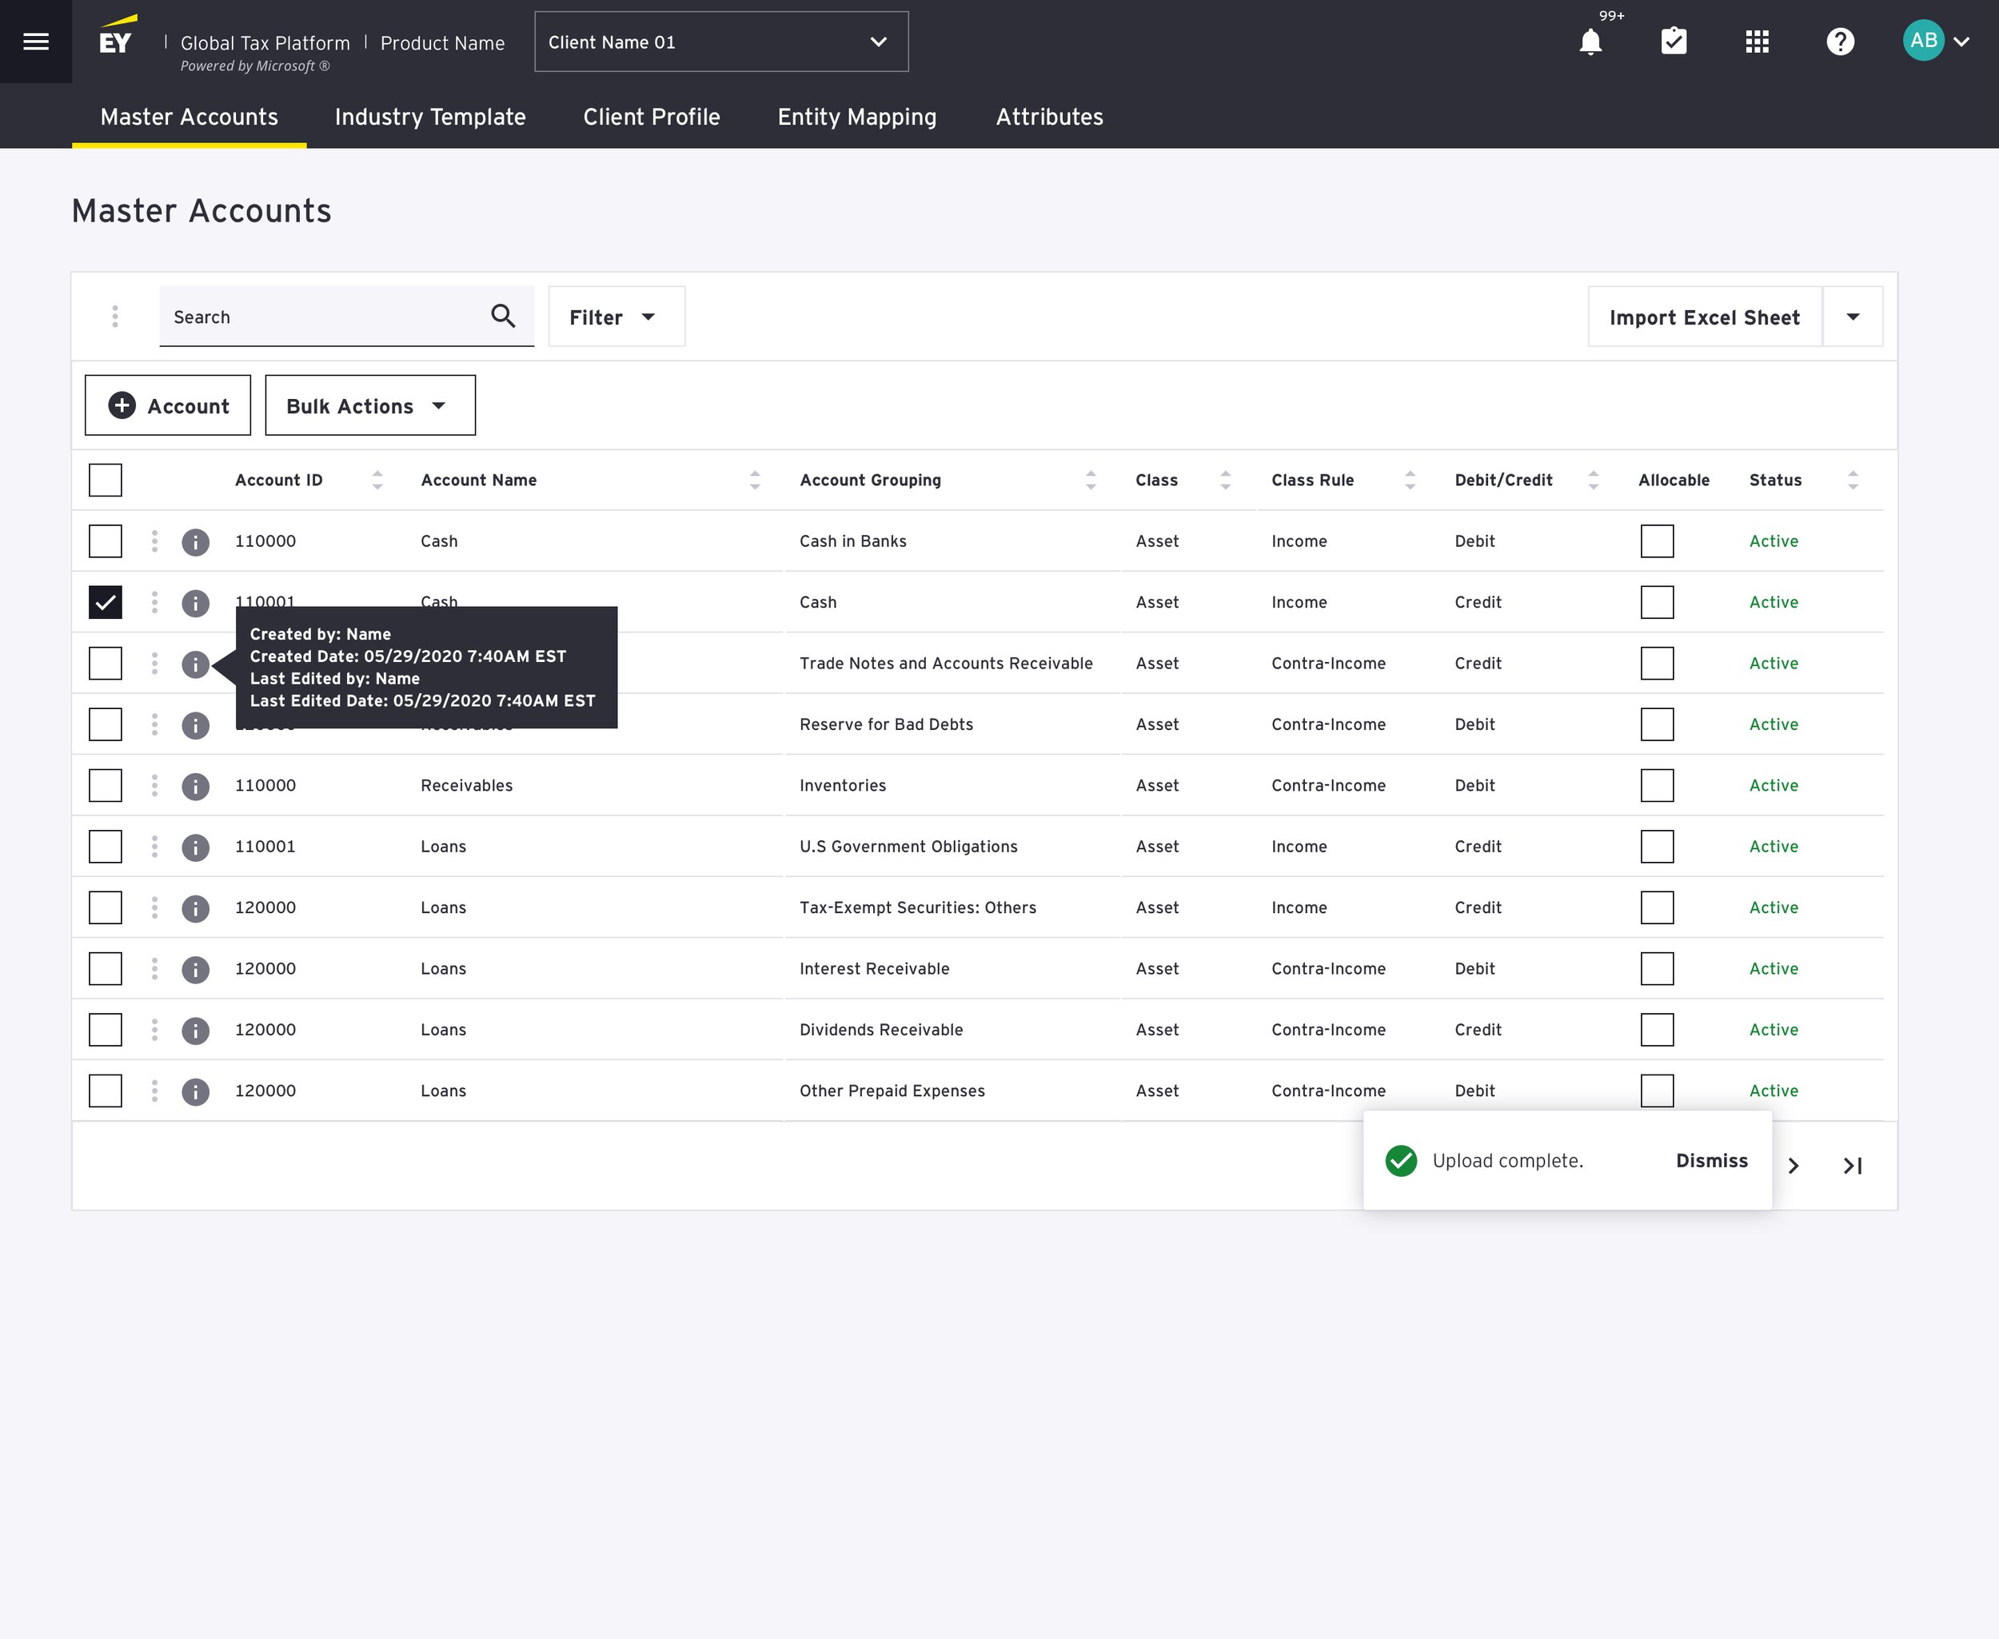This screenshot has height=1639, width=1999.
Task: Open row menu for Interest Receivable row
Action: [x=155, y=969]
